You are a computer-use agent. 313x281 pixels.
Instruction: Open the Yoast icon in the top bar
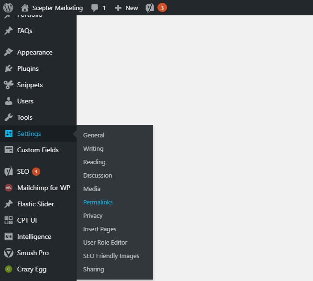click(150, 8)
